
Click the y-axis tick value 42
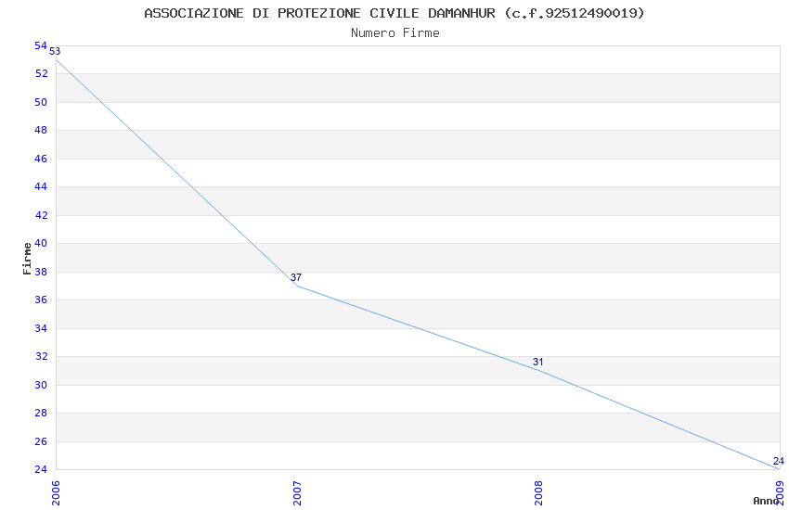[x=41, y=215]
